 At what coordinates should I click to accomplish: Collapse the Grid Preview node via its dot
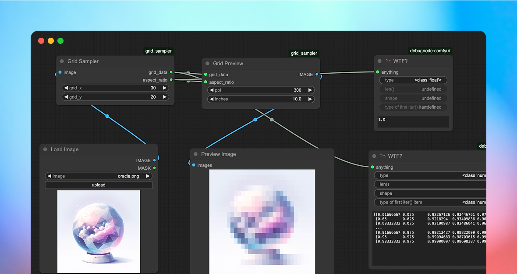tap(207, 64)
